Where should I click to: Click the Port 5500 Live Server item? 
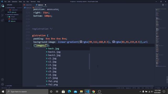pyautogui.click(x=149, y=88)
